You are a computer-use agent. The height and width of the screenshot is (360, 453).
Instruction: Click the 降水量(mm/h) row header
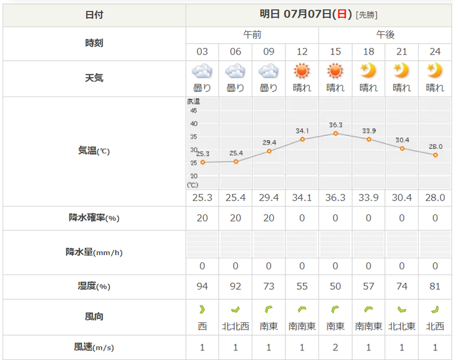click(x=94, y=252)
